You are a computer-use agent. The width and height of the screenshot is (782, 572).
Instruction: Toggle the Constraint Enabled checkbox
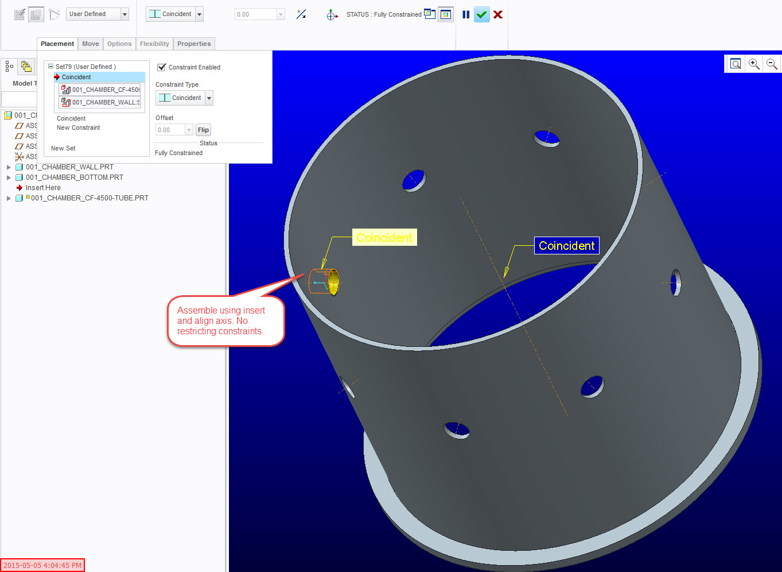pos(162,67)
